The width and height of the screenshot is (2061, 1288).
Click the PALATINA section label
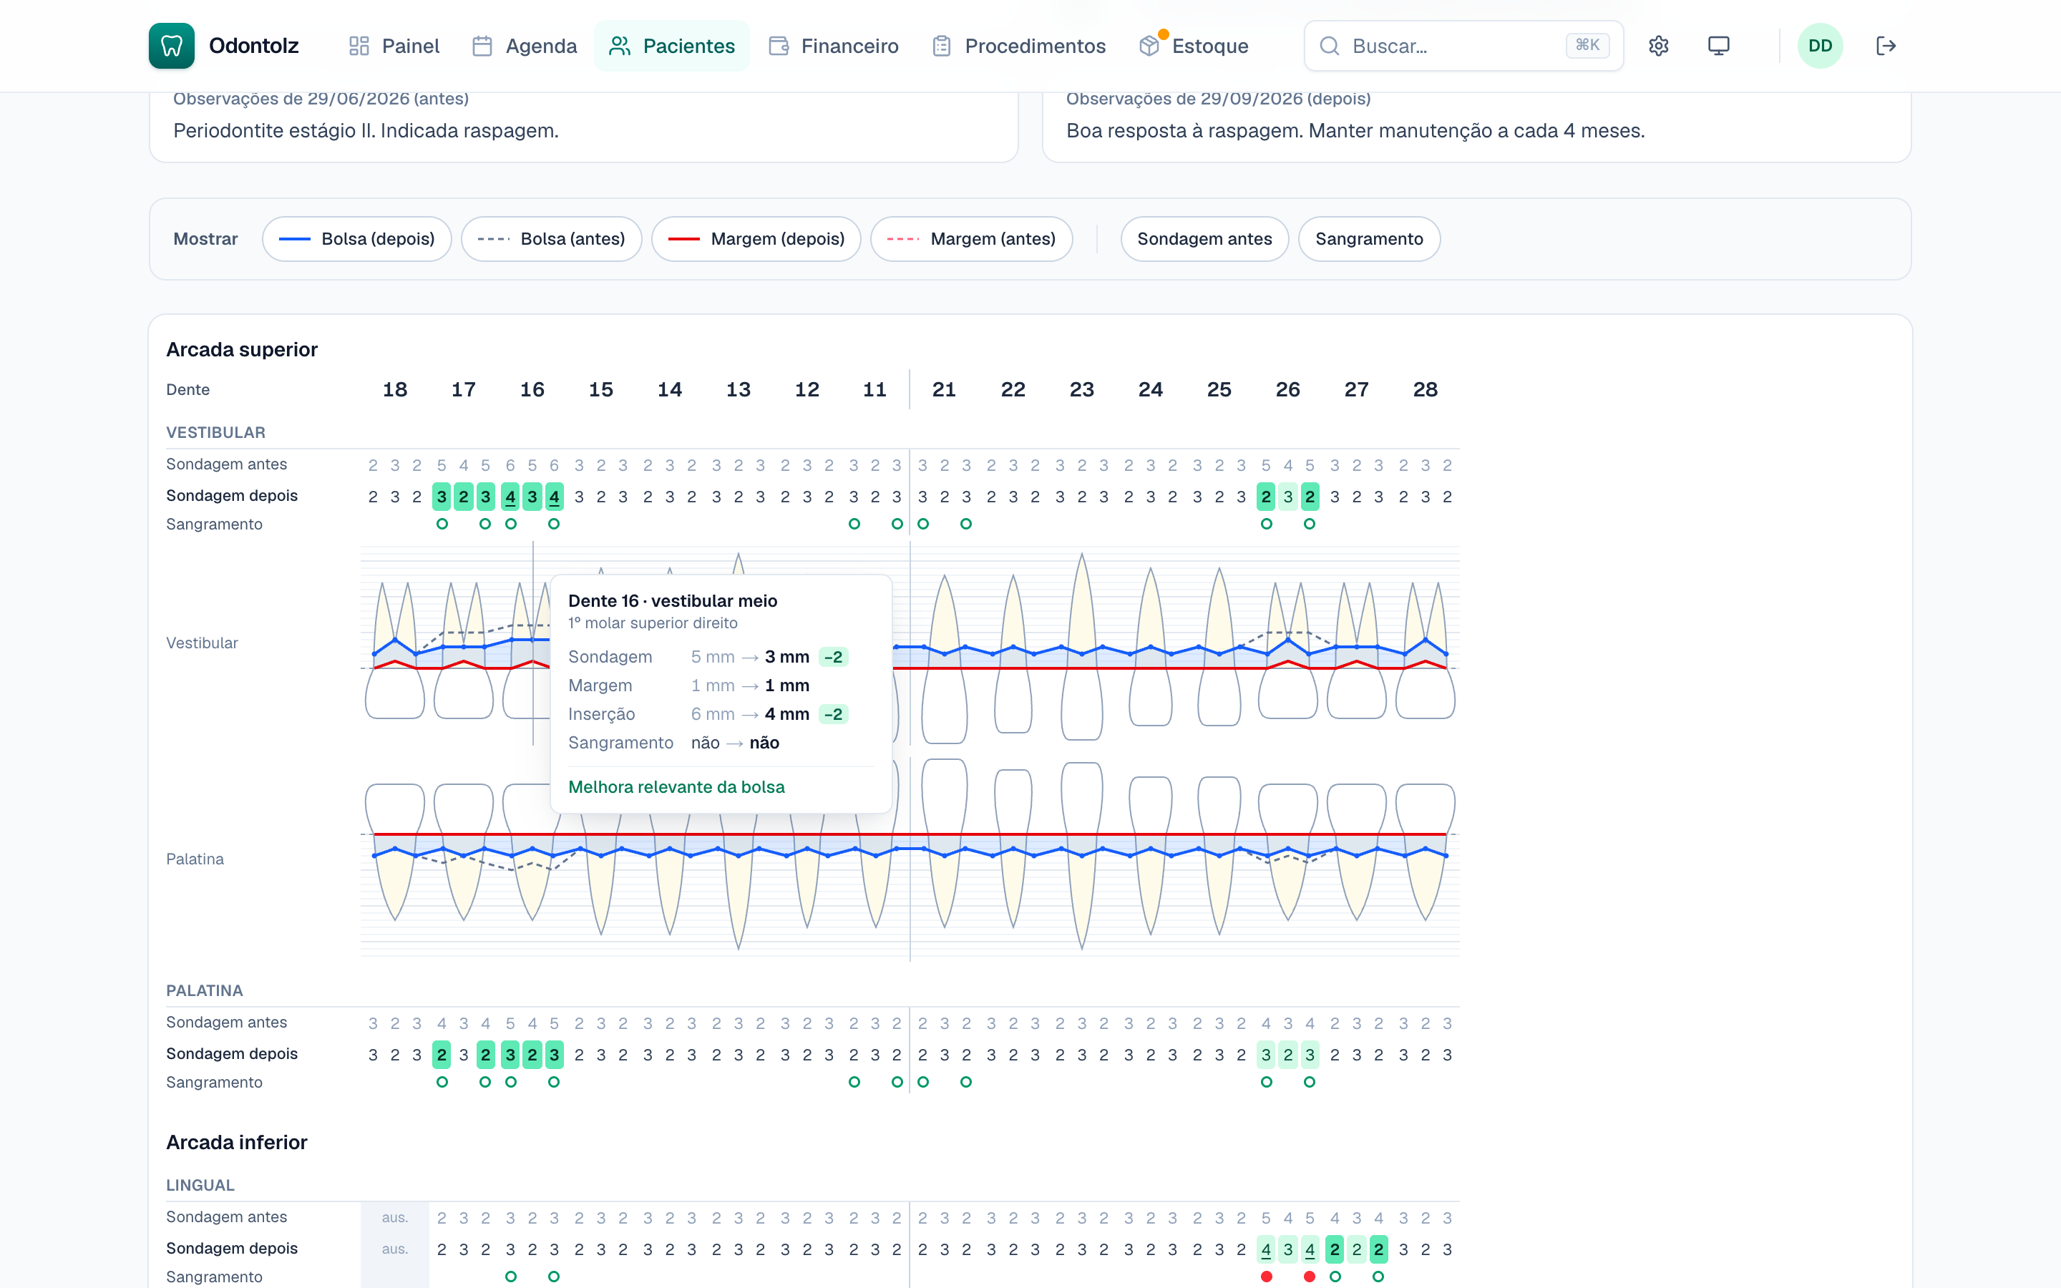point(205,991)
